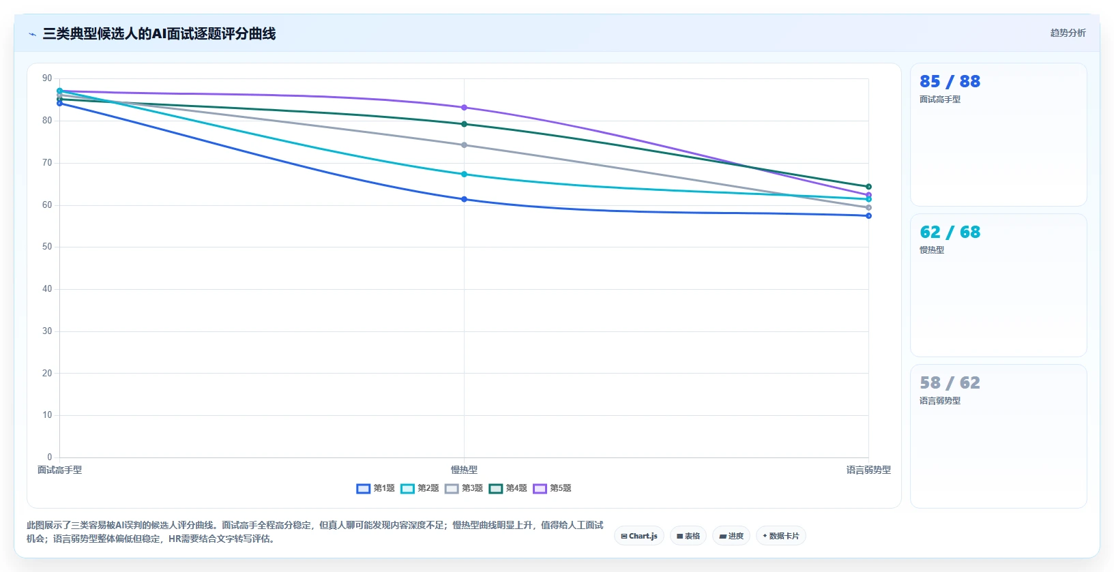Click 第4题 green point at 语言弱势型
1114x572 pixels.
pos(868,187)
